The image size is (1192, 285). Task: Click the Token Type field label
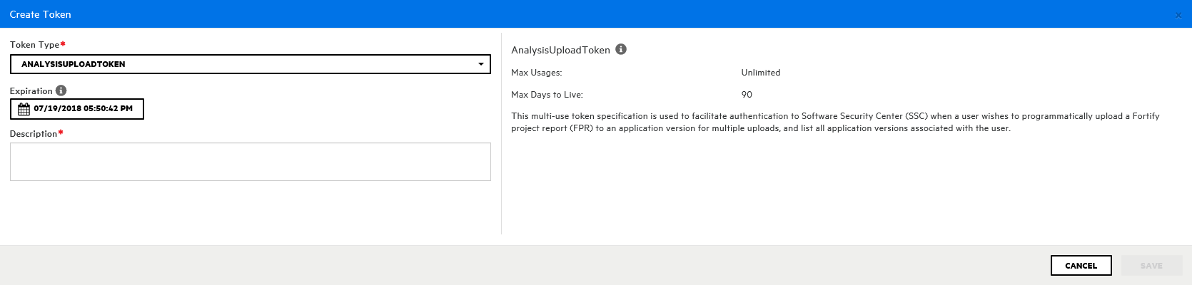pos(35,45)
